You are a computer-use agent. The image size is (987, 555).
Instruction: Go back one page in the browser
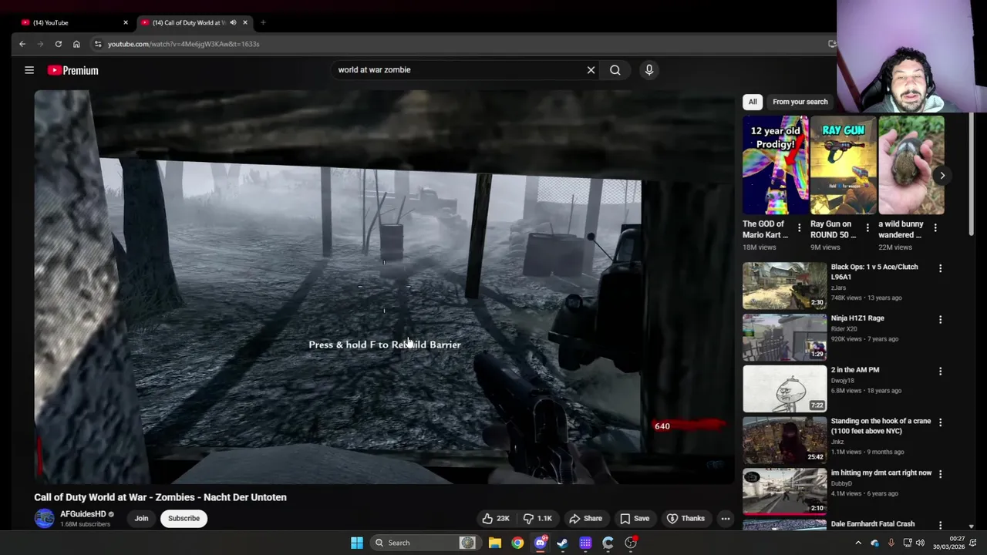[x=22, y=44]
